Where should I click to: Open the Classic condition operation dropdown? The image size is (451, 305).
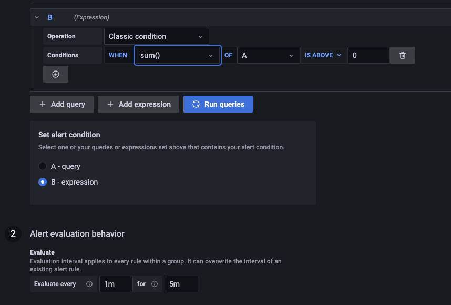156,36
